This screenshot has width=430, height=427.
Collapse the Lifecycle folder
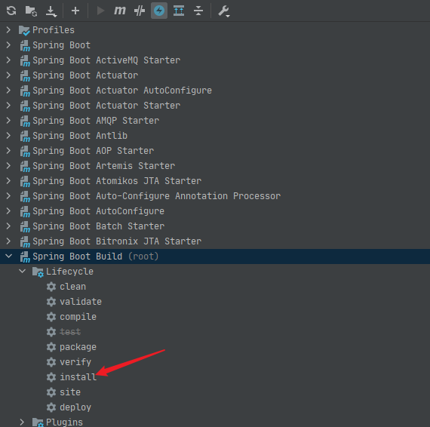coord(22,271)
